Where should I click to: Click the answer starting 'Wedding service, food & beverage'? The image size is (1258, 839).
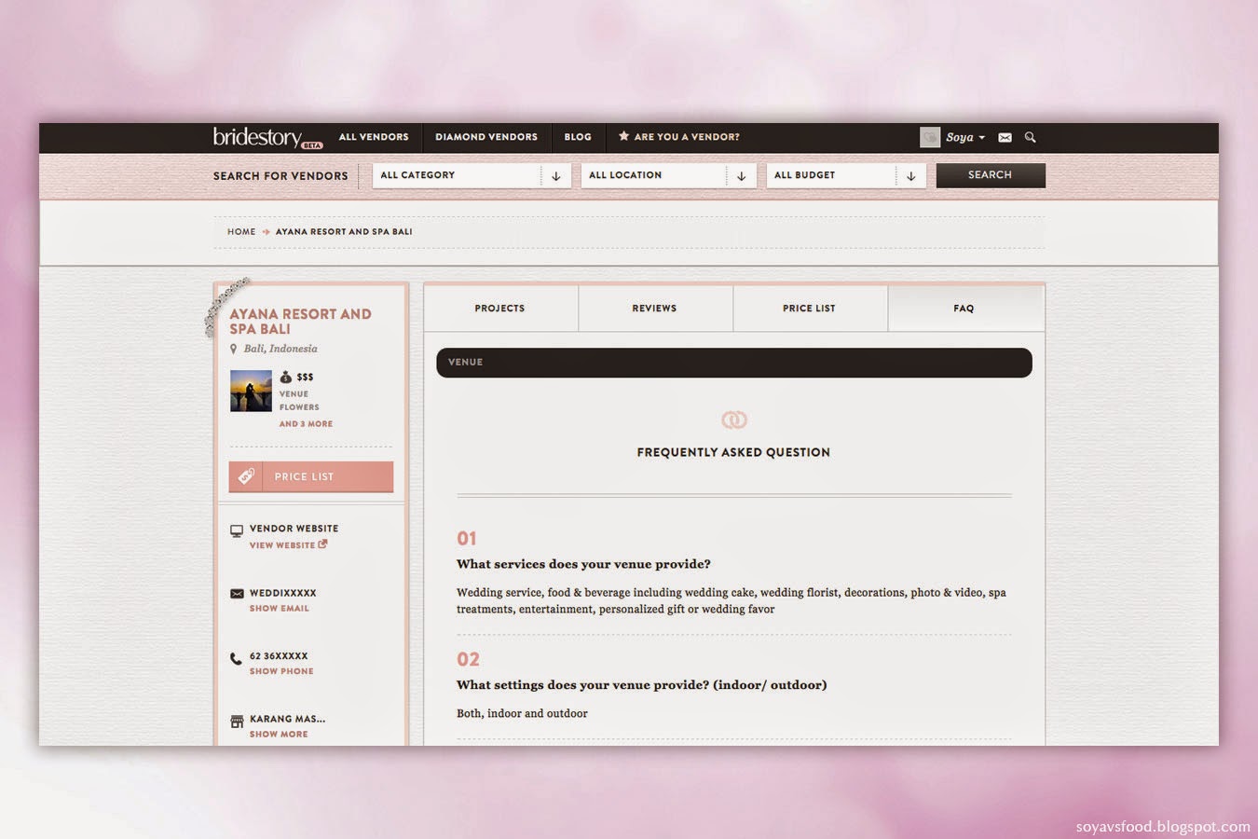(732, 600)
